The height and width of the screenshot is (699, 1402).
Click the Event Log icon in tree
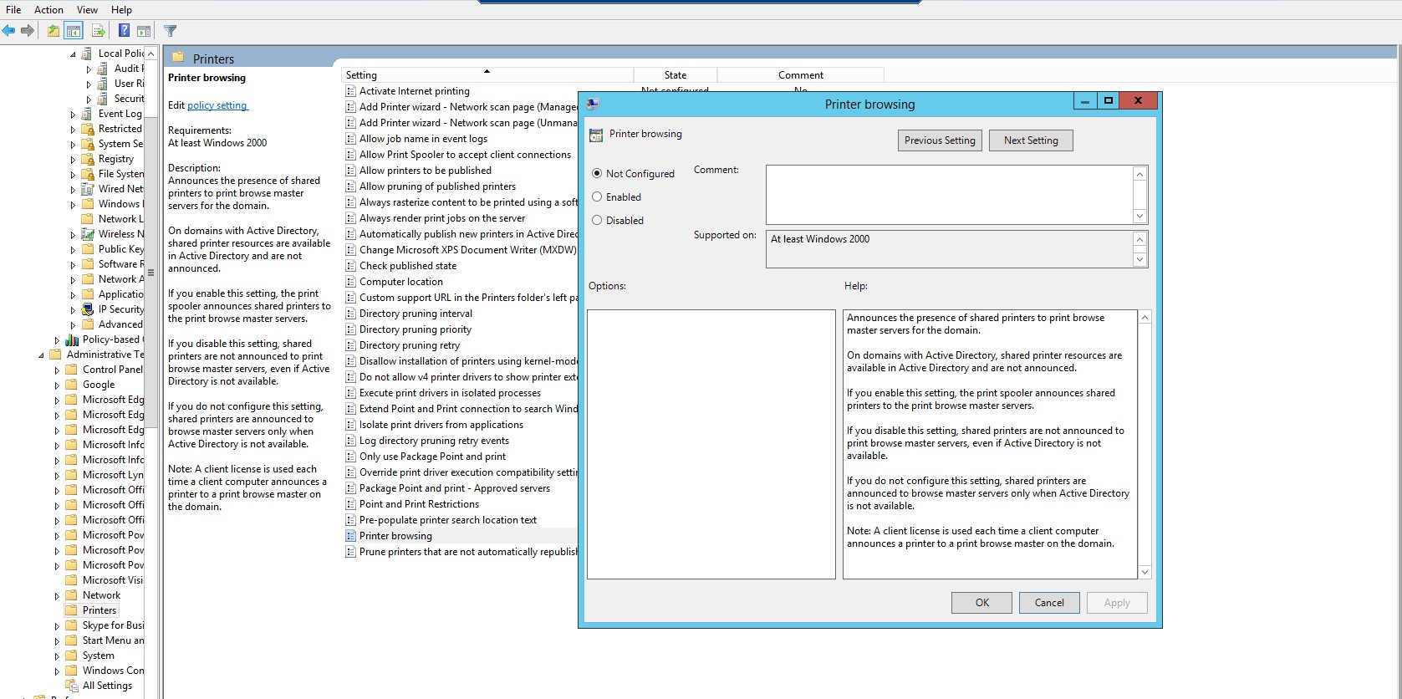point(88,114)
